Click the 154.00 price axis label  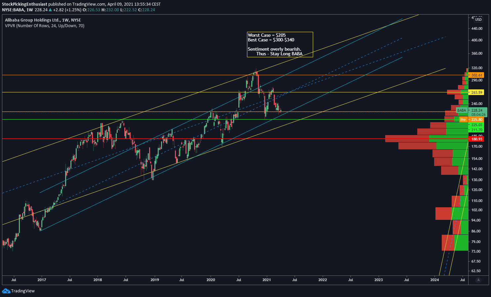click(x=476, y=159)
